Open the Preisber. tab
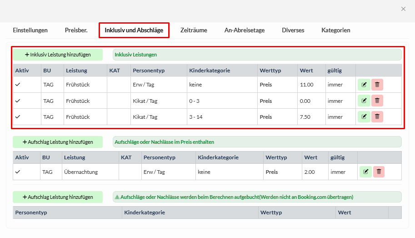This screenshot has width=415, height=238. pyautogui.click(x=76, y=30)
